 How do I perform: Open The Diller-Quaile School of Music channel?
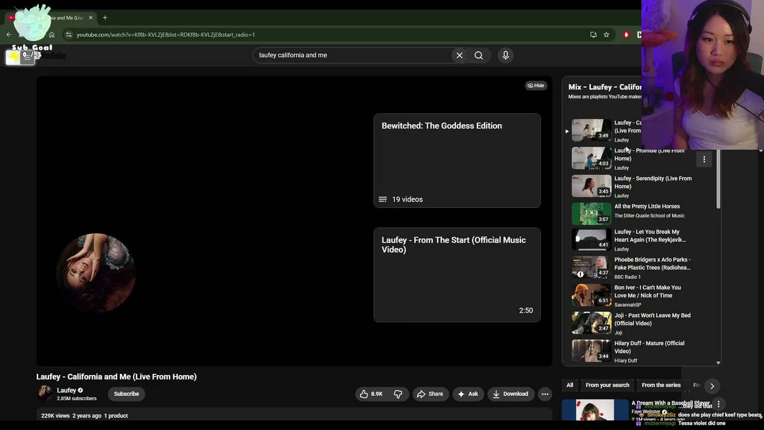(649, 216)
